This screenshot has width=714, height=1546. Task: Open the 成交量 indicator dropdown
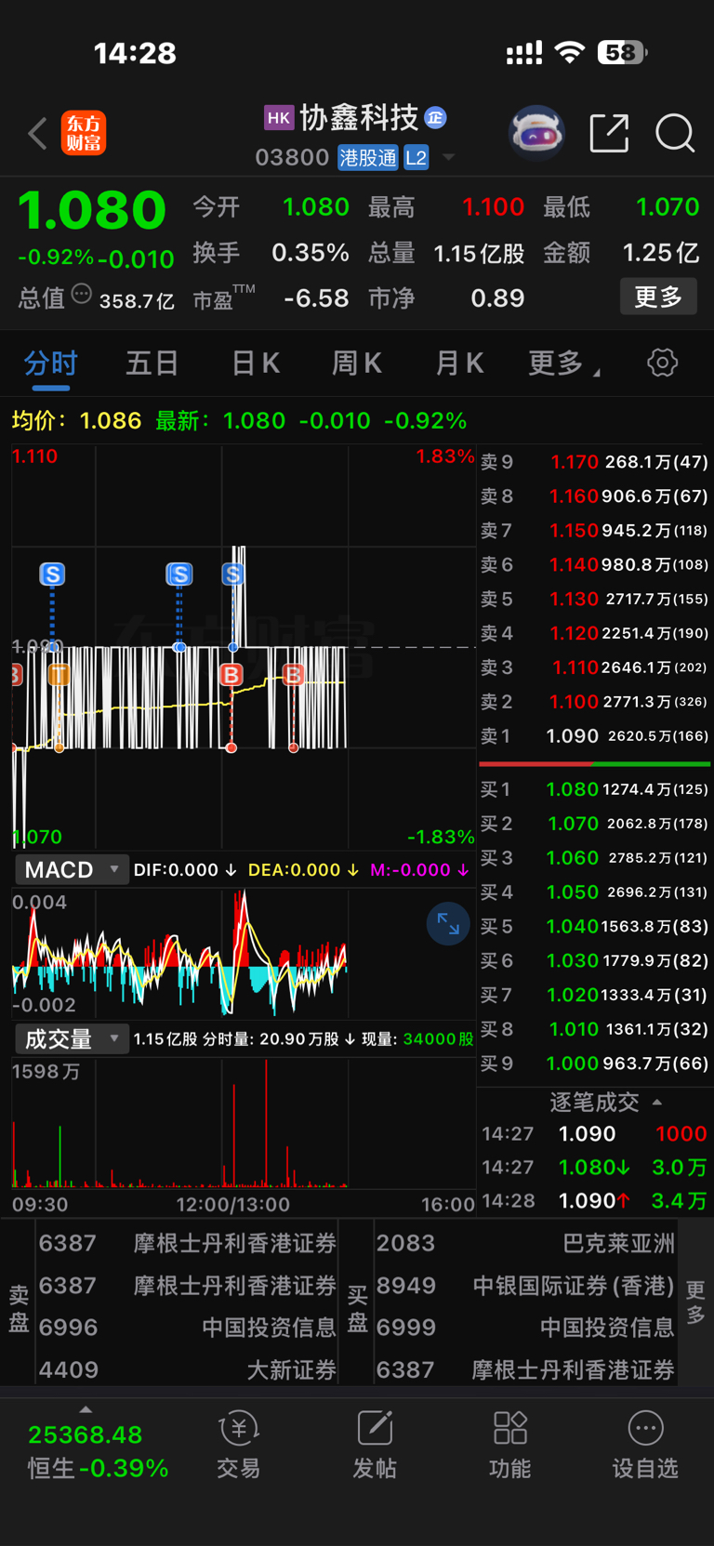70,1038
